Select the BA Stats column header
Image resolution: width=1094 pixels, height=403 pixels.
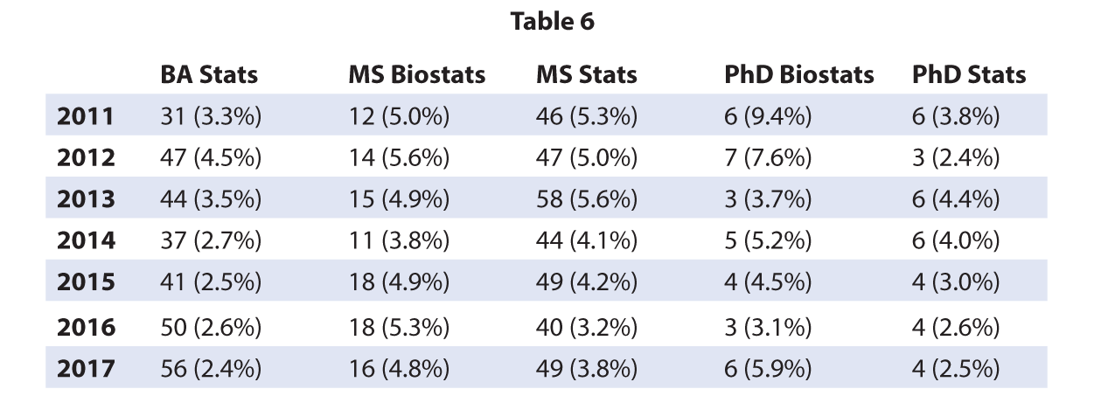[x=209, y=75]
